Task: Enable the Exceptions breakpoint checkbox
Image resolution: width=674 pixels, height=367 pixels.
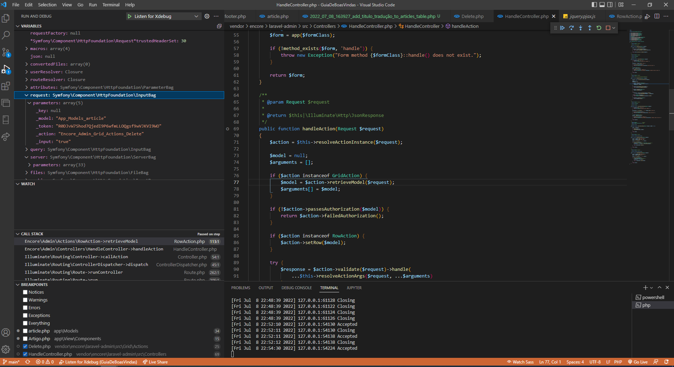Action: click(25, 316)
